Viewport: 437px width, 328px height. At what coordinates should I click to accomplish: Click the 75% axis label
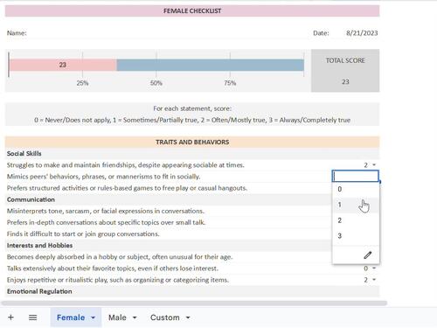(x=230, y=83)
